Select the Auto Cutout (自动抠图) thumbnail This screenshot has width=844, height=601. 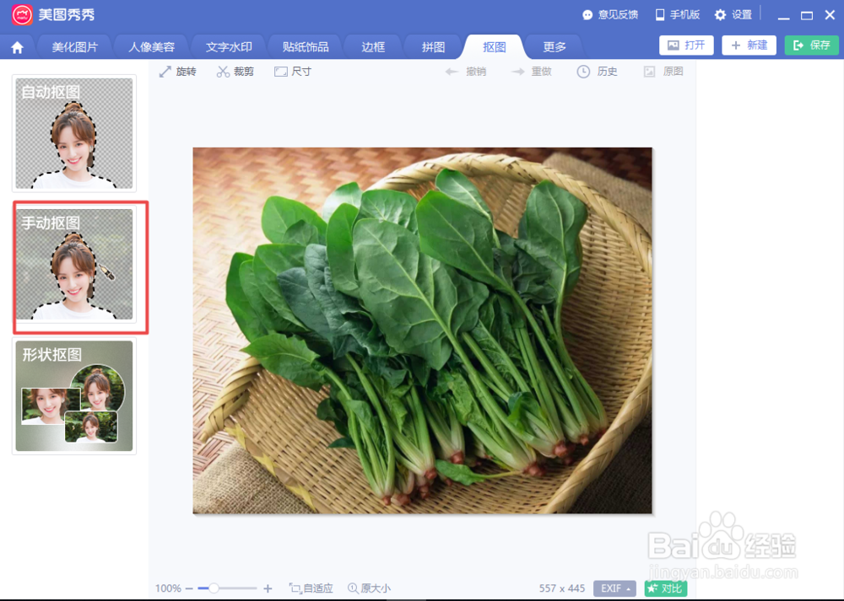73,132
